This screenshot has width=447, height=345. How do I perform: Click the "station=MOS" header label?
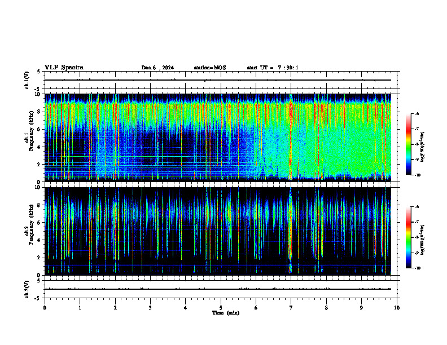coord(210,68)
